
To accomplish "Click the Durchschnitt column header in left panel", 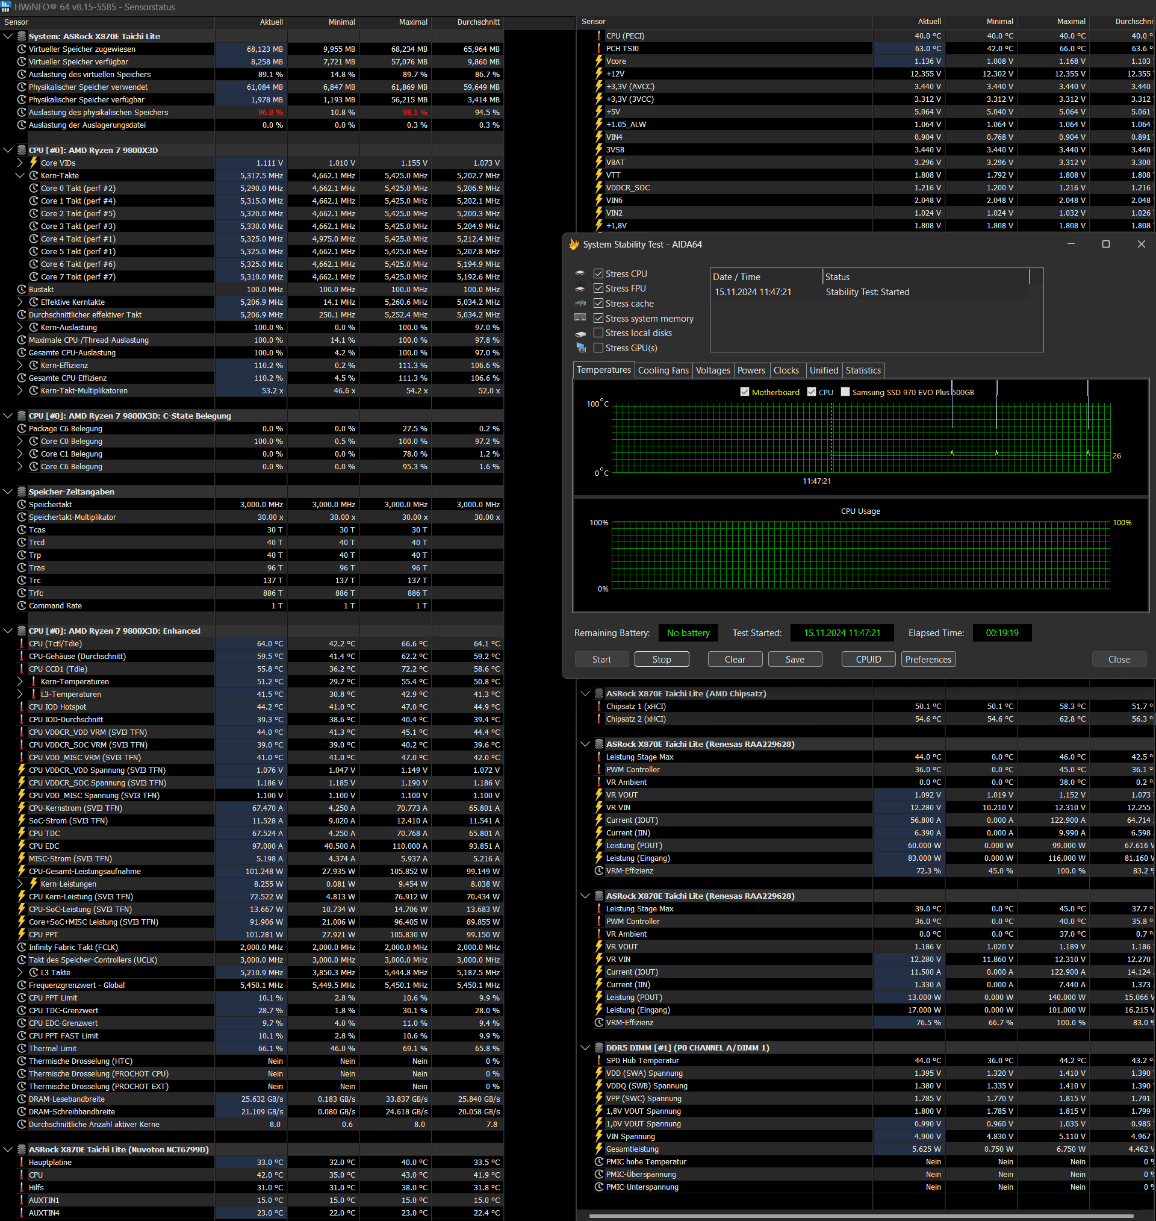I will (468, 22).
